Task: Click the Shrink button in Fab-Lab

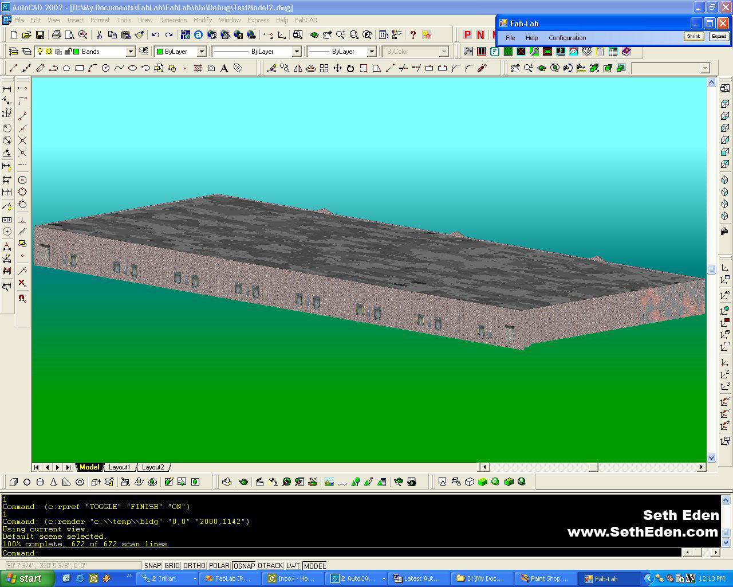Action: click(x=693, y=36)
